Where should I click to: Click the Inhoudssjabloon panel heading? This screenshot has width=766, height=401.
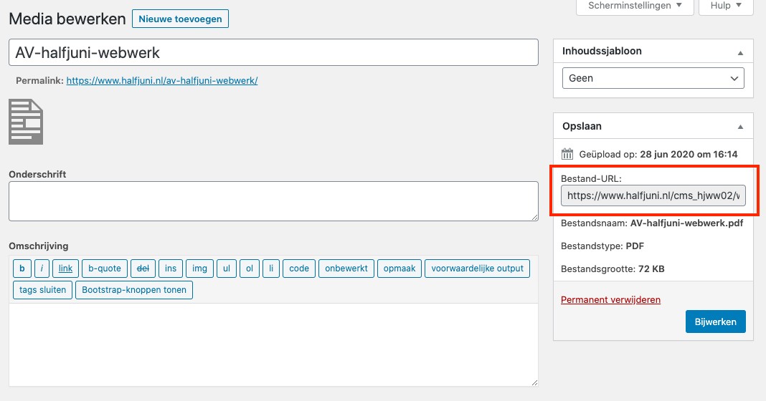(602, 52)
